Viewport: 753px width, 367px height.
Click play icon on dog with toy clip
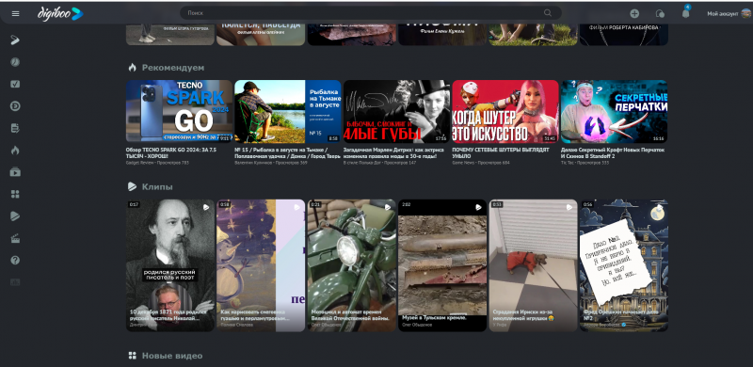click(569, 207)
